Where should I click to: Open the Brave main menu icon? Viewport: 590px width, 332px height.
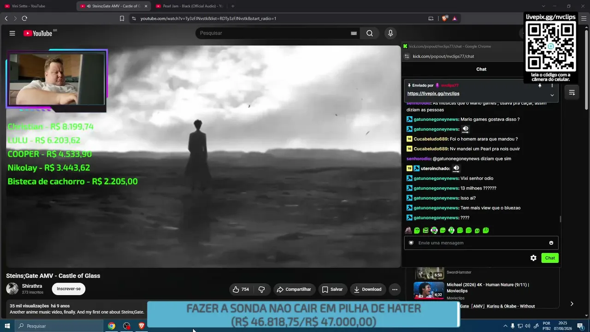click(x=584, y=18)
